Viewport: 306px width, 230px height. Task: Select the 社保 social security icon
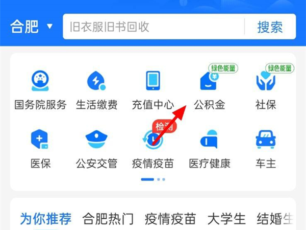266,81
